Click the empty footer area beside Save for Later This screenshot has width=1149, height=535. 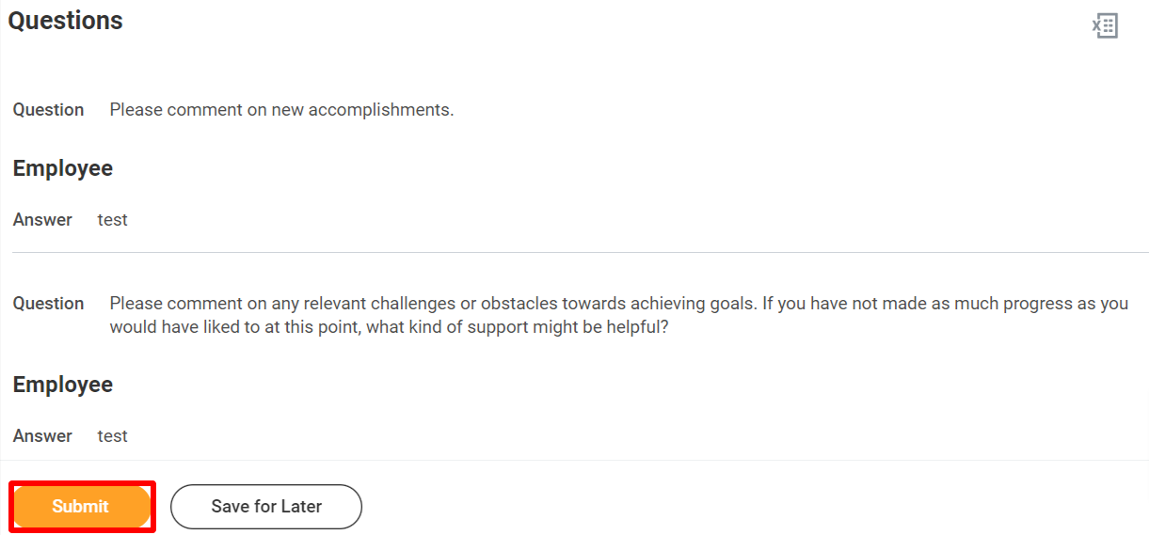pyautogui.click(x=753, y=507)
